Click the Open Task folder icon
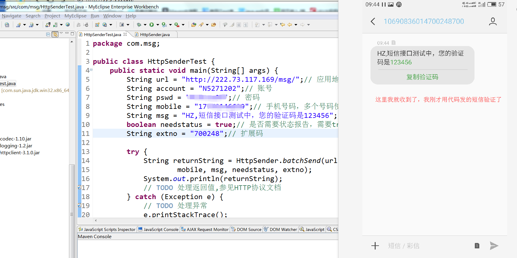 coord(213,25)
